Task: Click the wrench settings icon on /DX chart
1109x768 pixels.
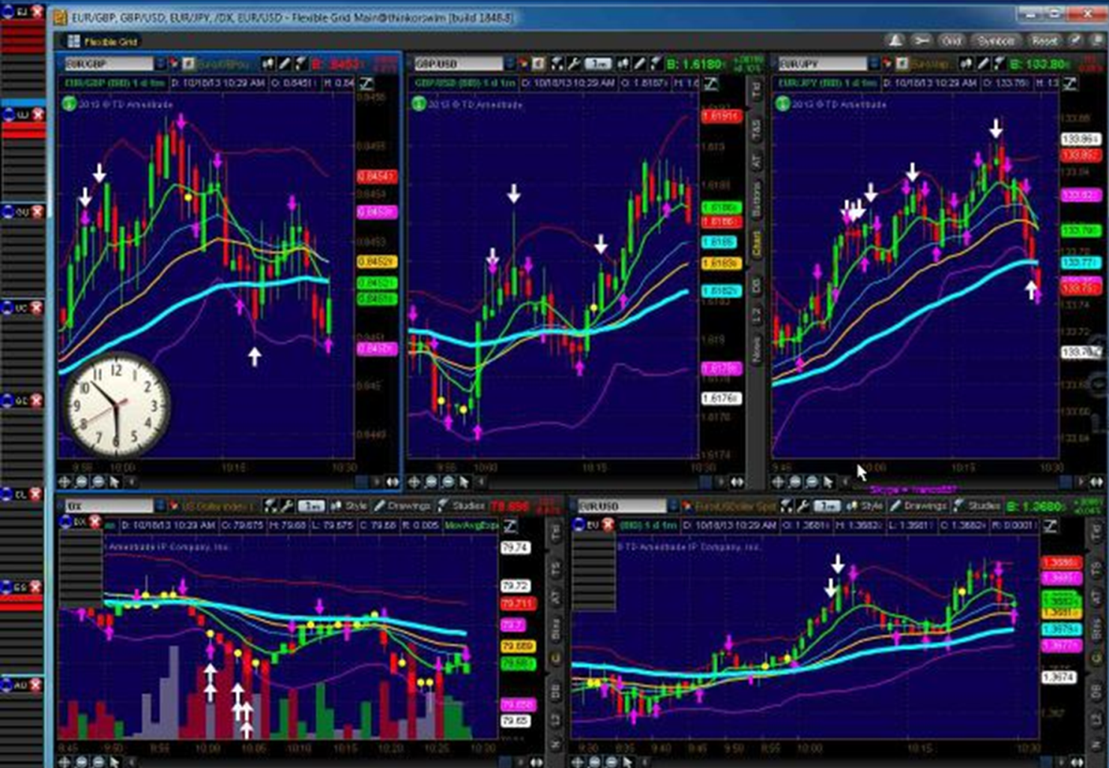Action: point(287,506)
